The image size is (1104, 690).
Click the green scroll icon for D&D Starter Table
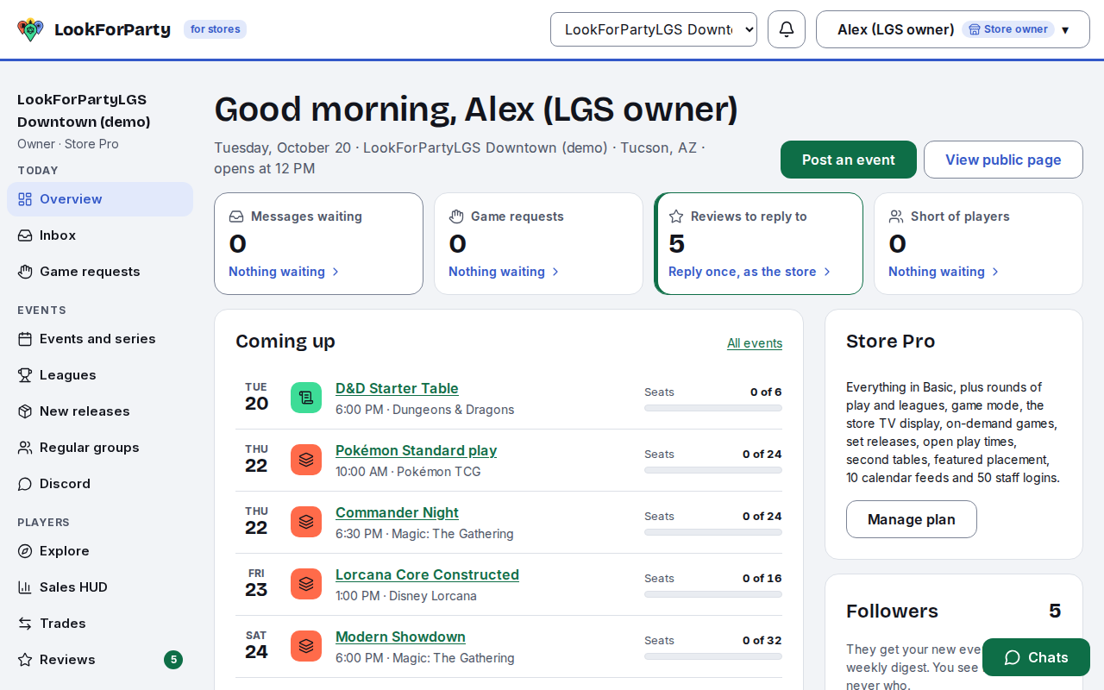pyautogui.click(x=306, y=398)
